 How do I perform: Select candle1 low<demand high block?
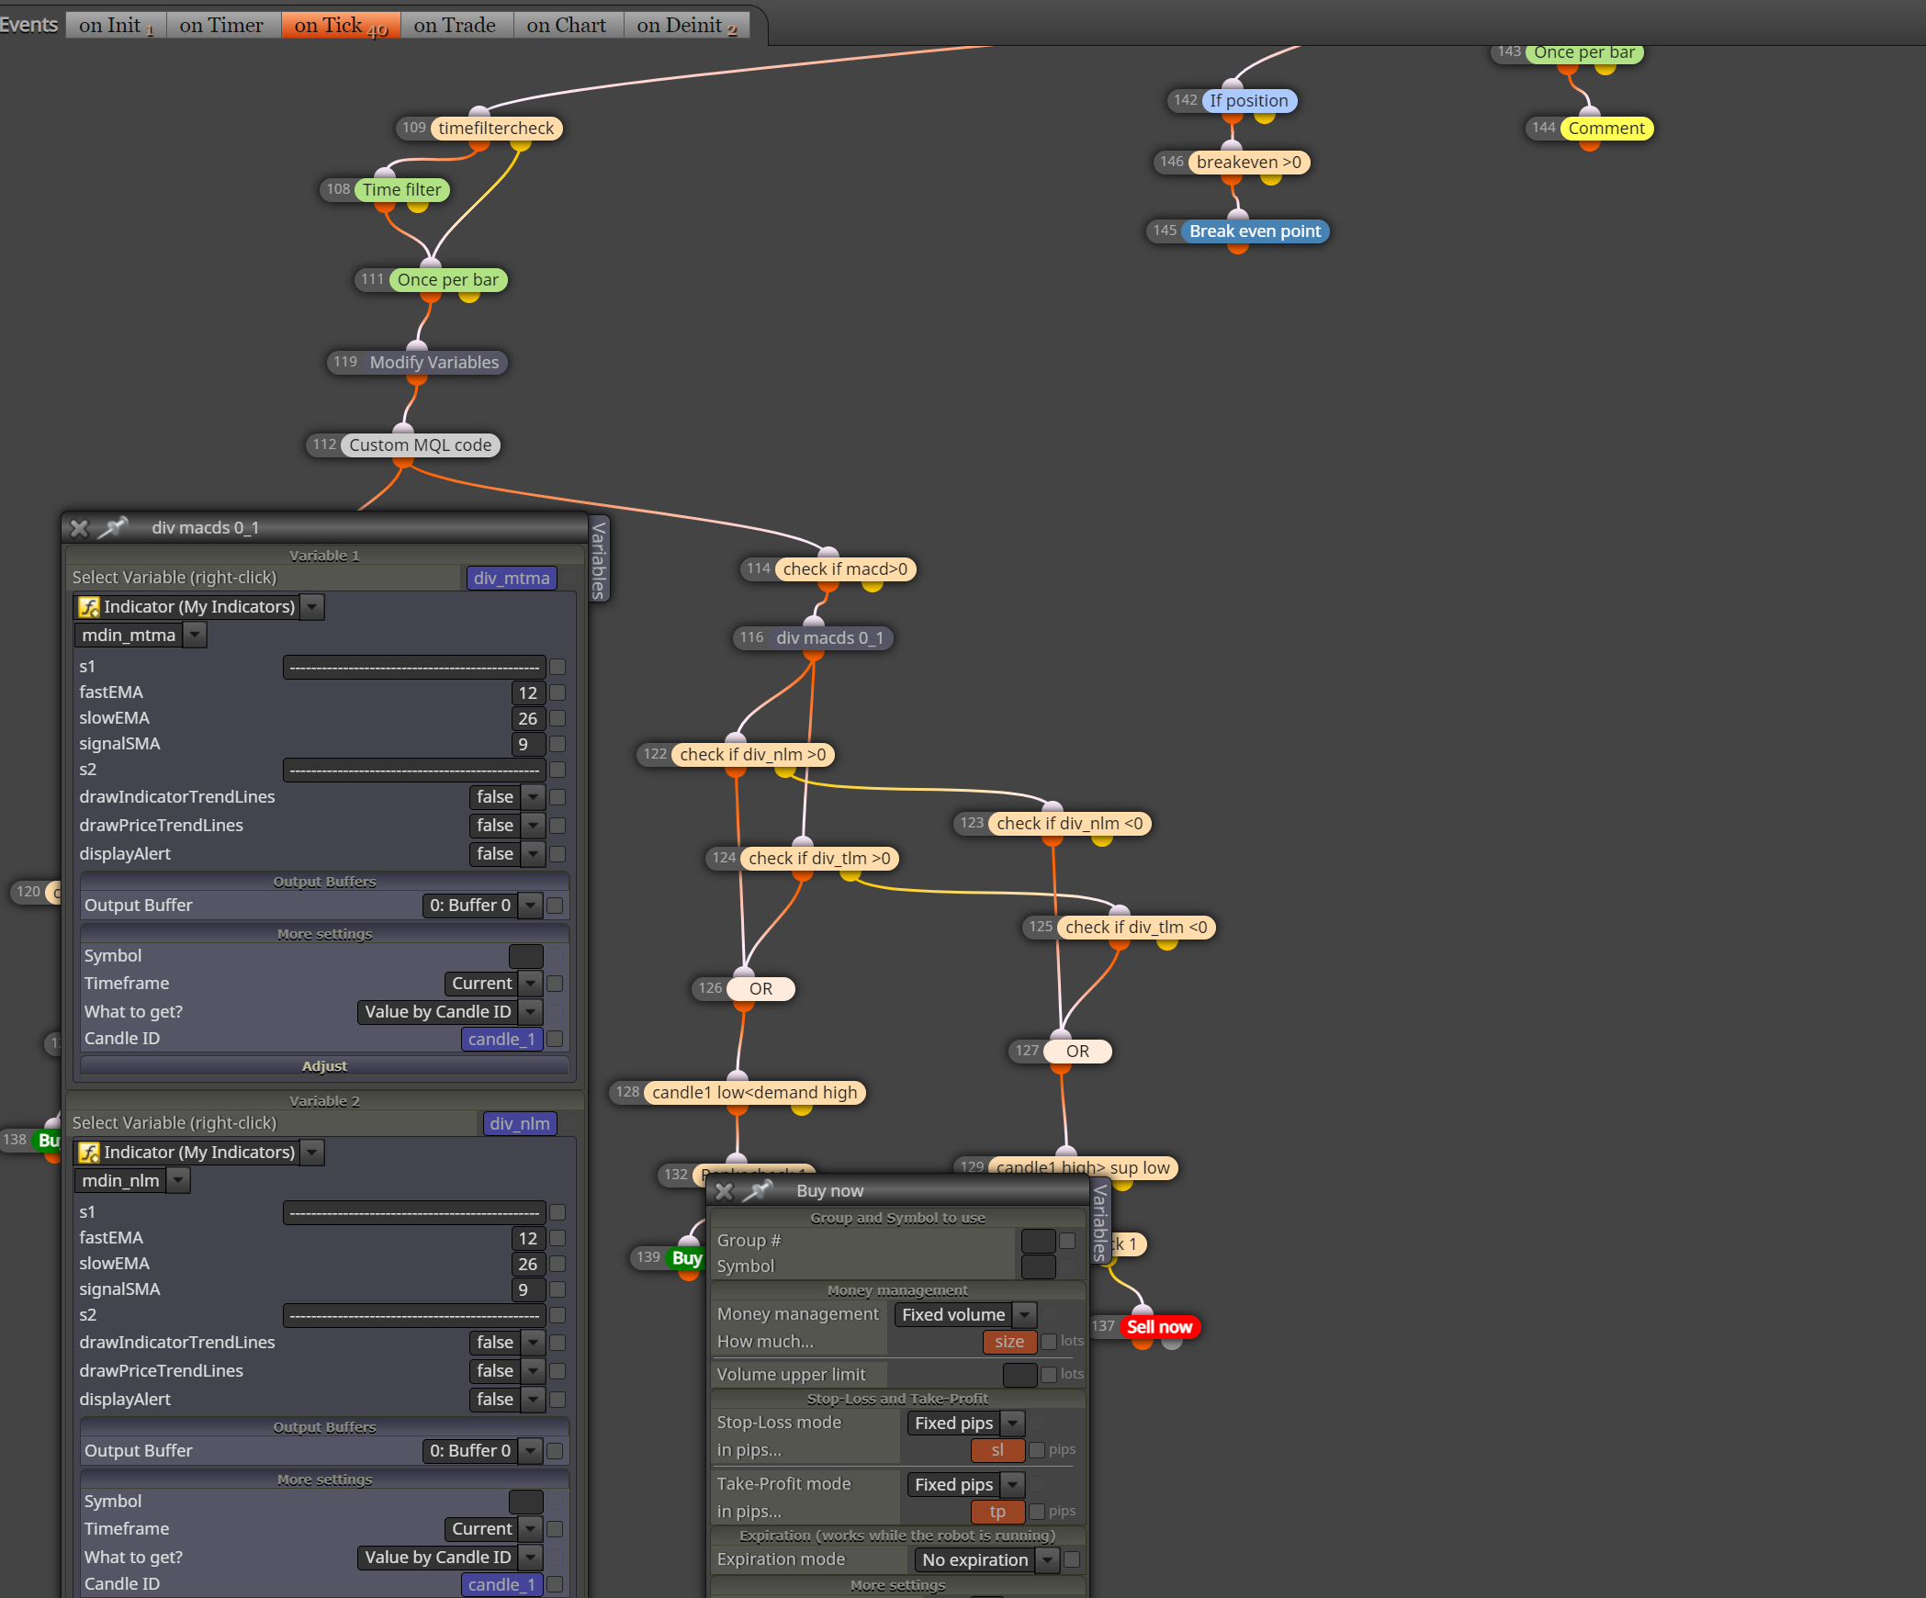(755, 1093)
